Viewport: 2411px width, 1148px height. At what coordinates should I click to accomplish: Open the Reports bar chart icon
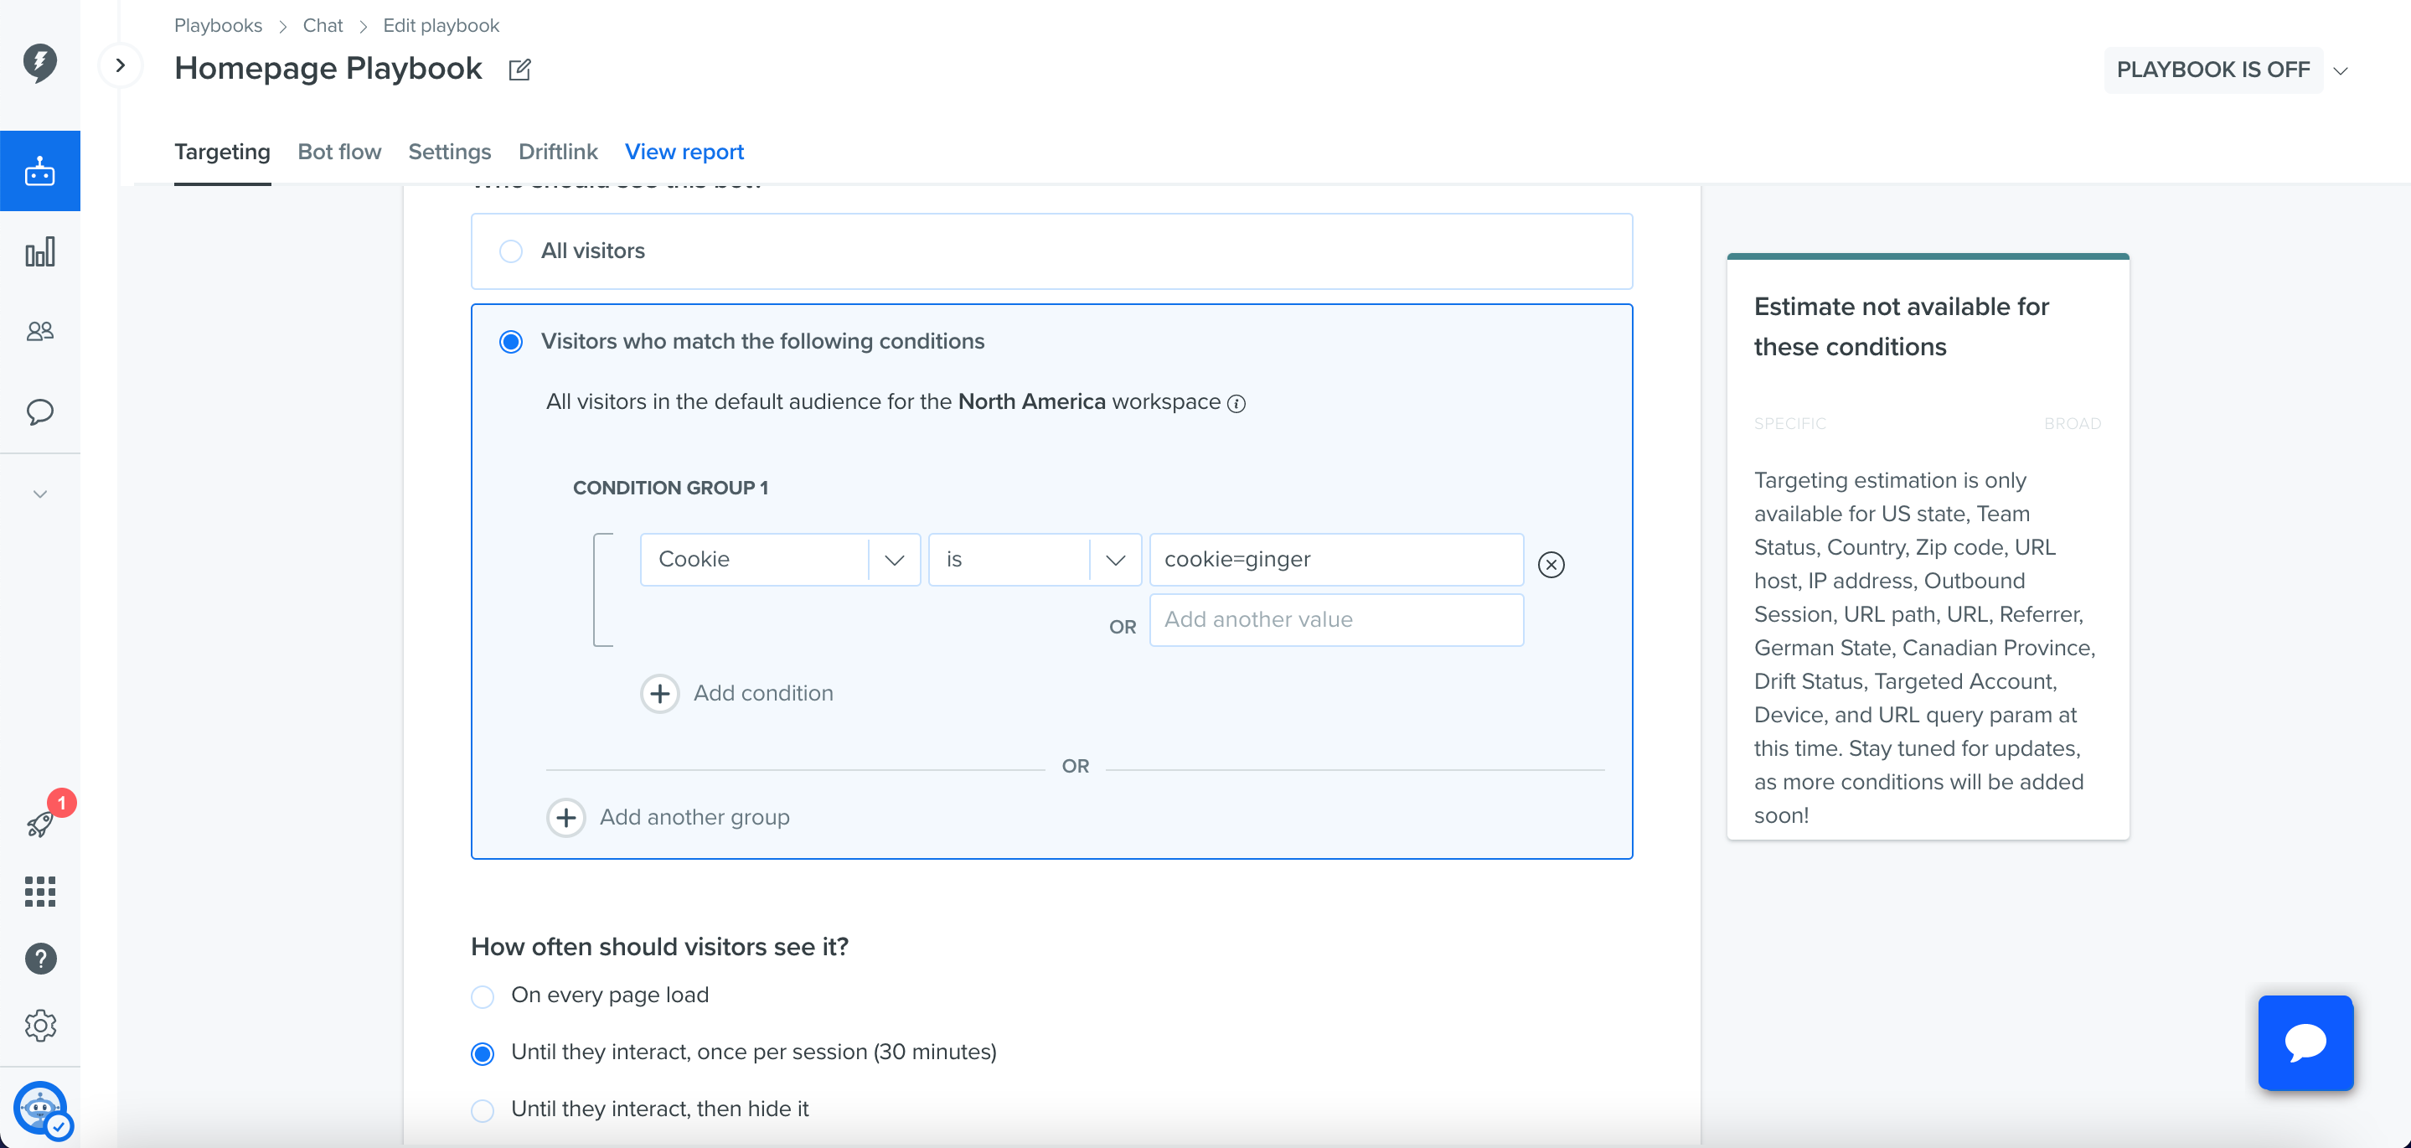[39, 252]
